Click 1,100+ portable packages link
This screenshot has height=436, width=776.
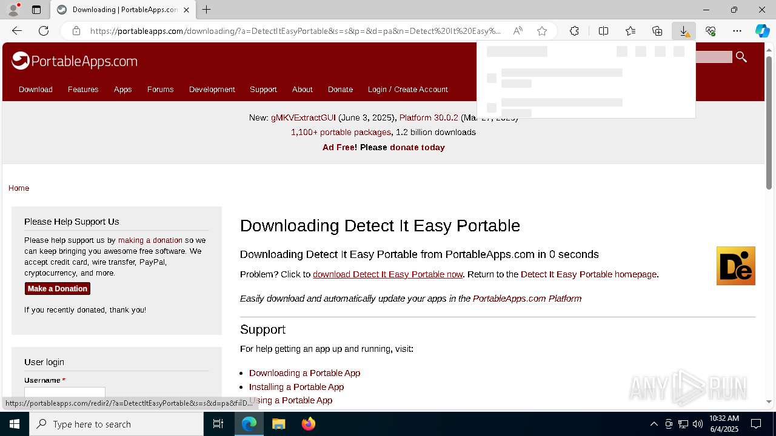[341, 132]
